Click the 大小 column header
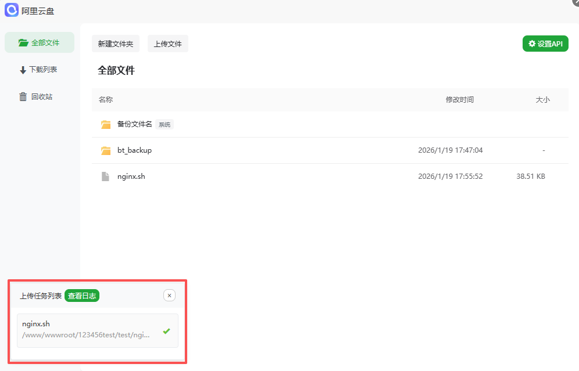 542,99
